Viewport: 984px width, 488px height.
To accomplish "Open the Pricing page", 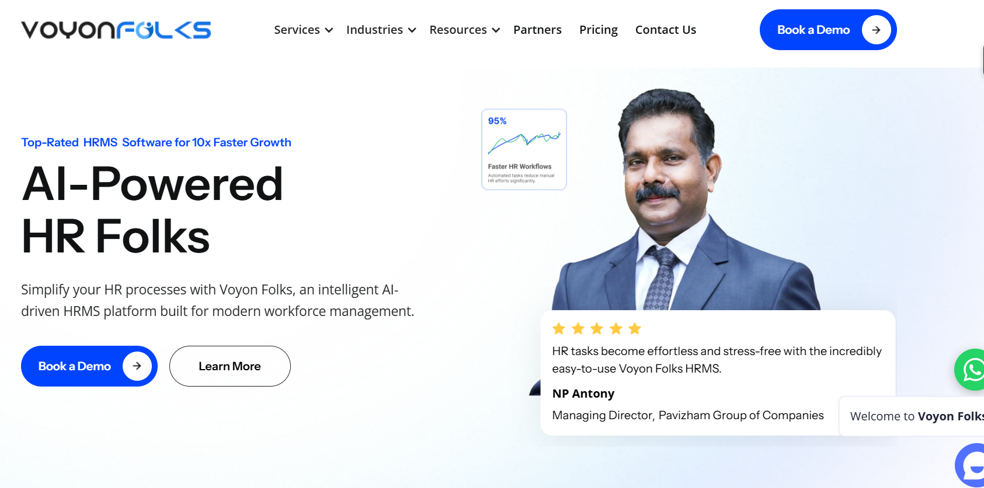I will coord(599,30).
